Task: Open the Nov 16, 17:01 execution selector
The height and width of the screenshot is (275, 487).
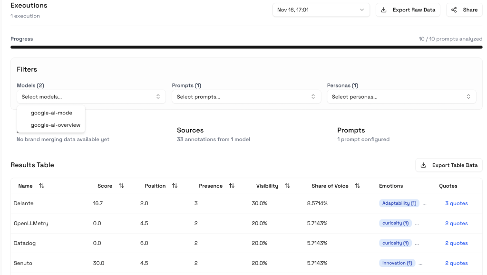Action: pyautogui.click(x=321, y=9)
